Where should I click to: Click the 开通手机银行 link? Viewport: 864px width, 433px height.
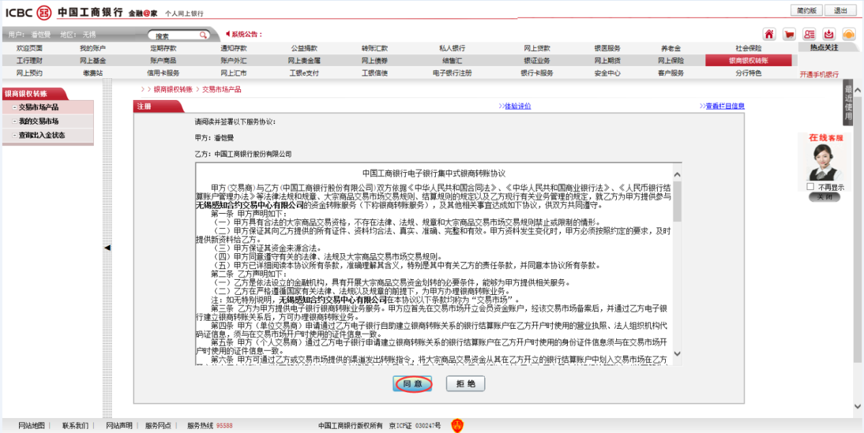pos(819,74)
